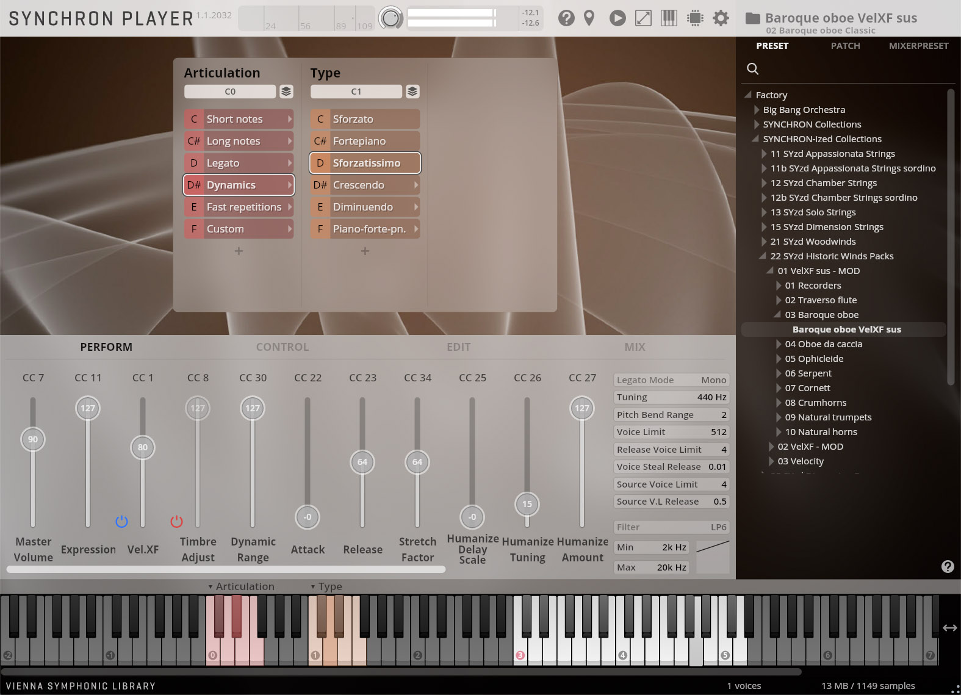
Task: Click the master output knob in header
Action: [391, 18]
